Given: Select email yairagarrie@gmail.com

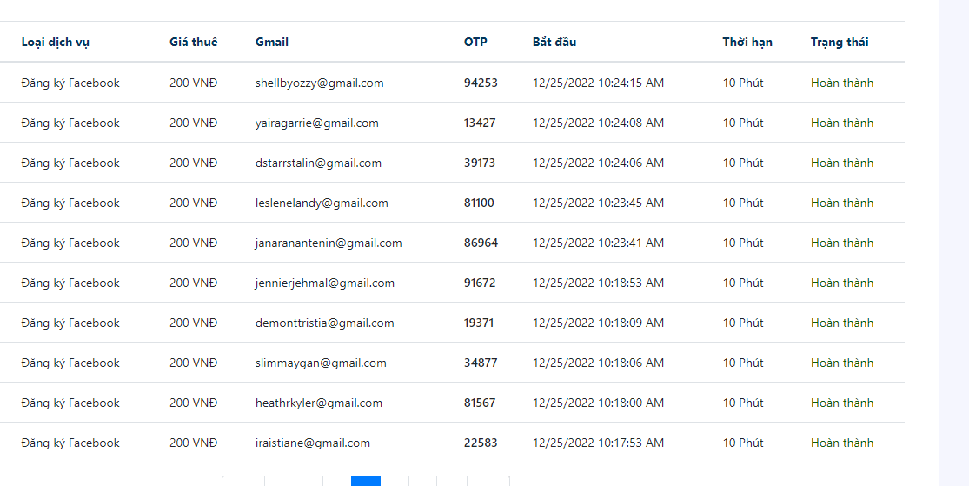Looking at the screenshot, I should coord(317,123).
